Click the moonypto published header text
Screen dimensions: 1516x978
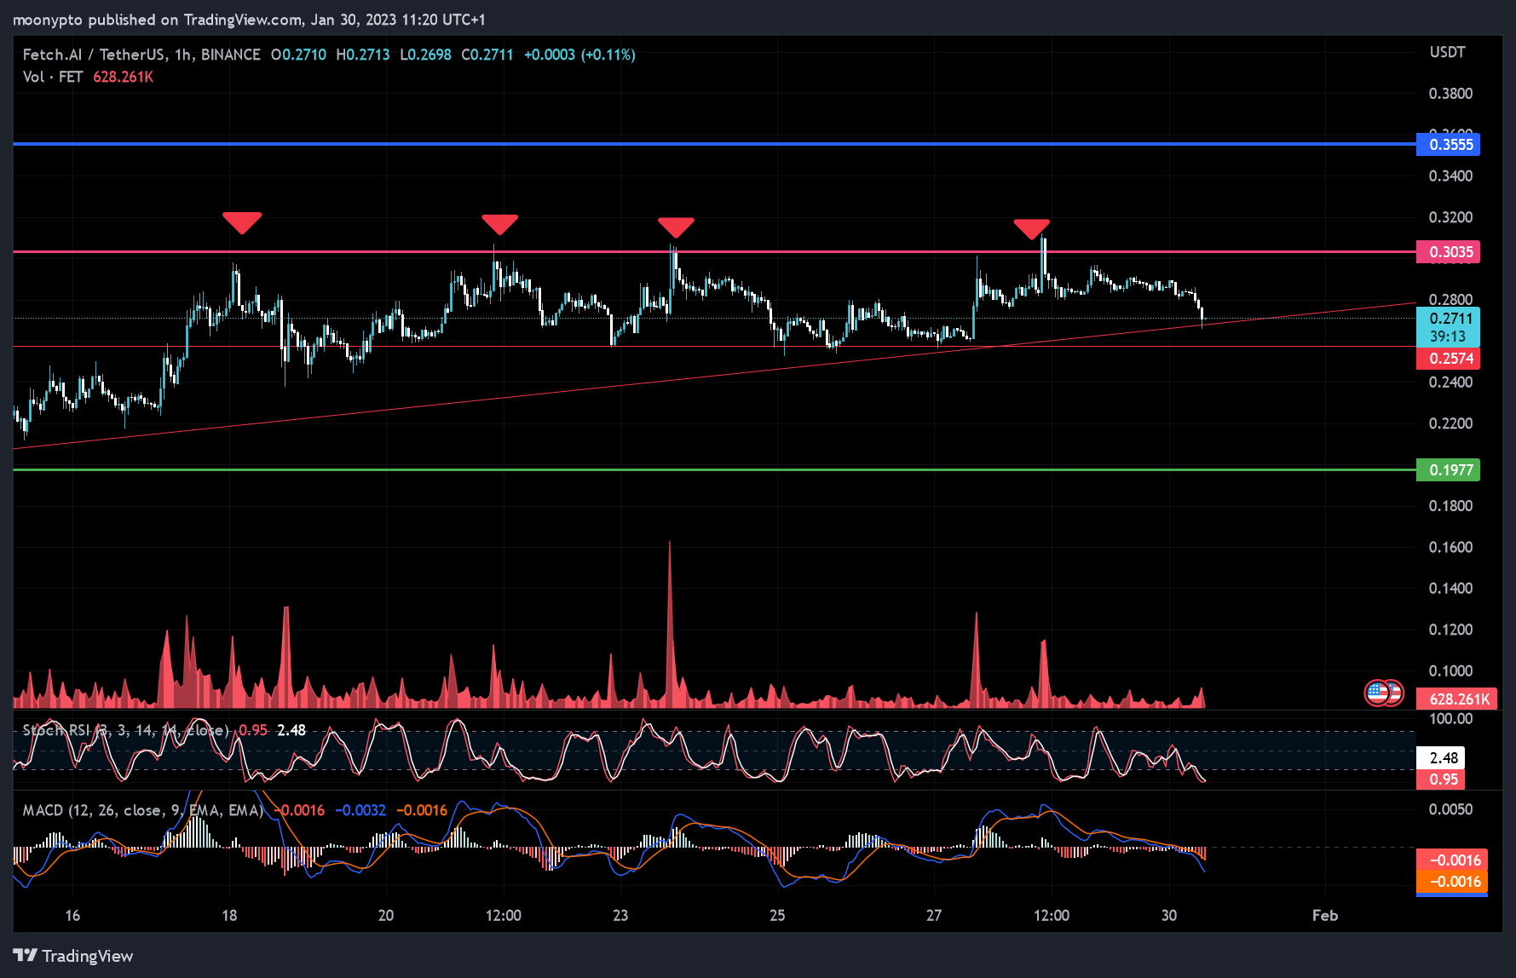tap(249, 19)
